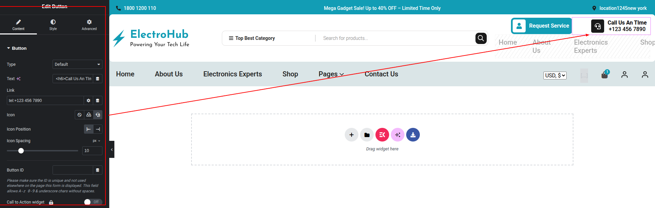Change the Icon Spacing px unit
The image size is (655, 208).
pos(97,141)
